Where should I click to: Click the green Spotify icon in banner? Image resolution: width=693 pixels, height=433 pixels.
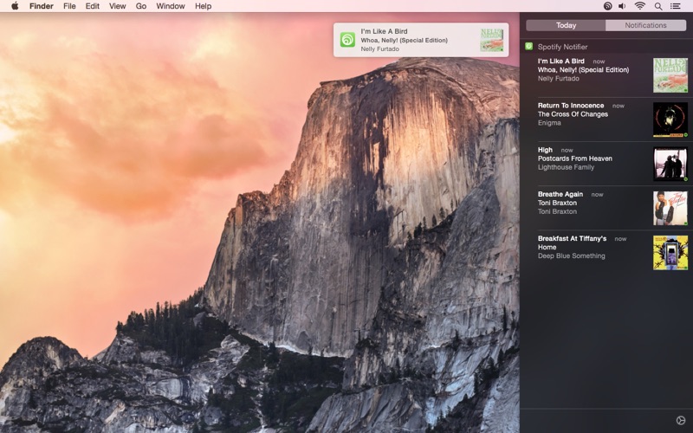click(x=347, y=40)
